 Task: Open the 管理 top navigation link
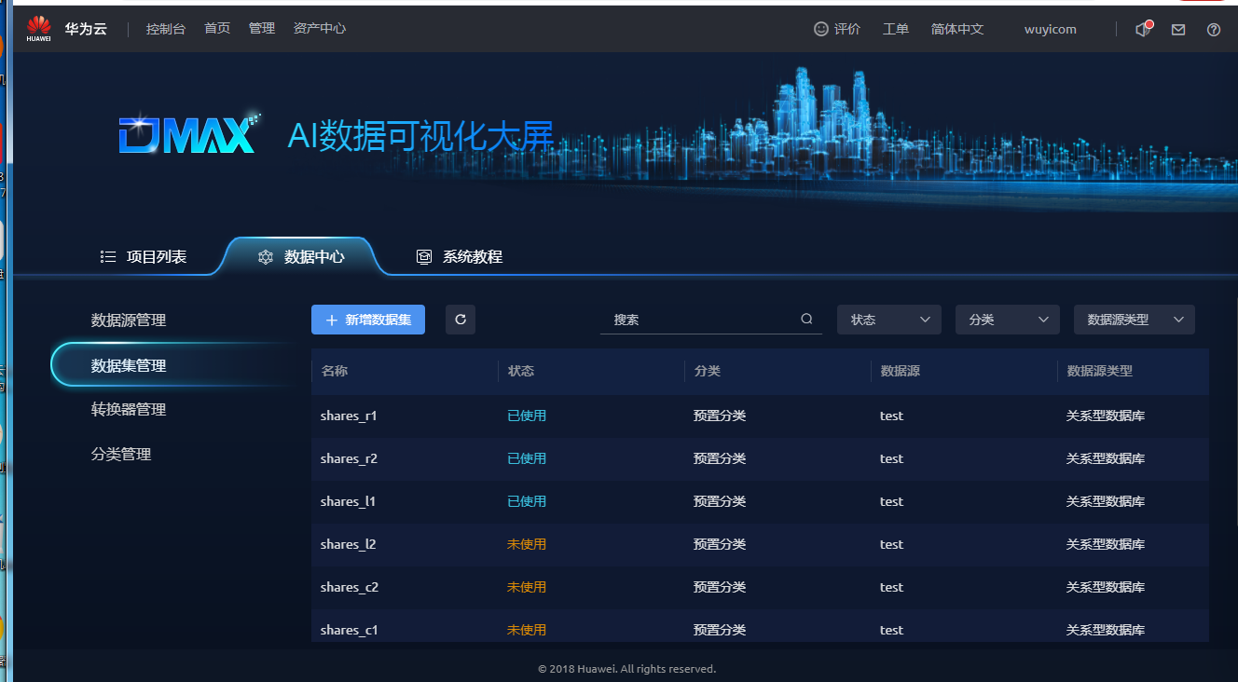262,29
